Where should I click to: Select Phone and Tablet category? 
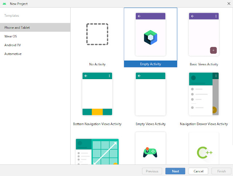35,28
